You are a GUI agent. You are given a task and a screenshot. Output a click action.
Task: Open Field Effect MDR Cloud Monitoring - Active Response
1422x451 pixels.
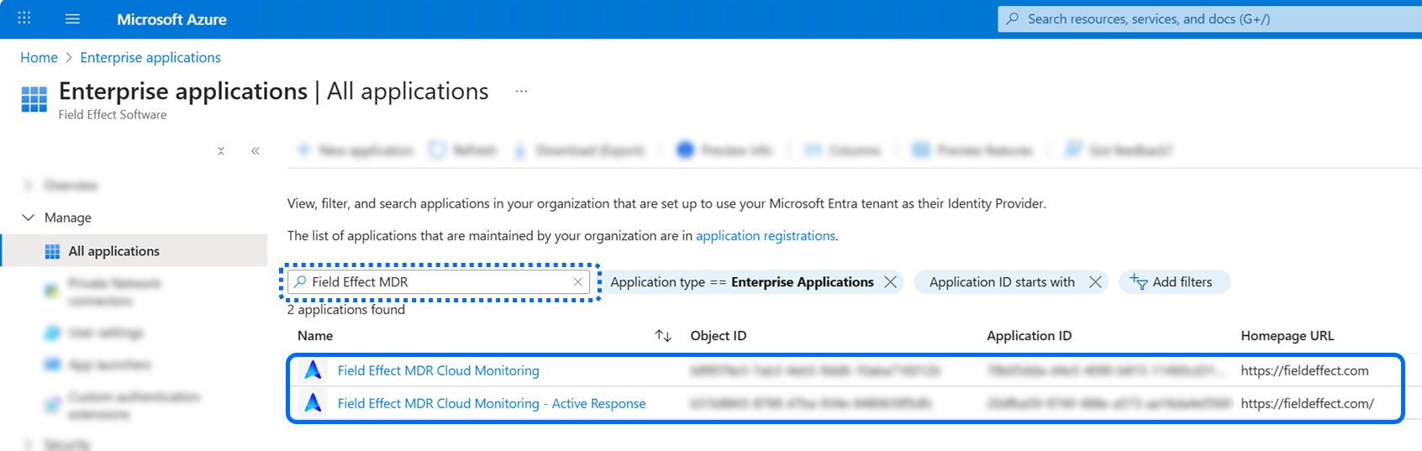pos(492,403)
